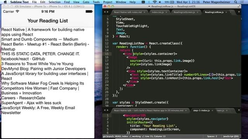Click 'TouchableHighlight' on line 7

pos(132,26)
